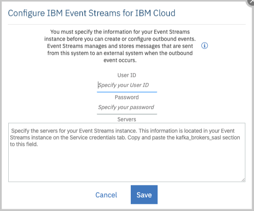
Task: Click inside the Servers text area
Action: [127, 152]
